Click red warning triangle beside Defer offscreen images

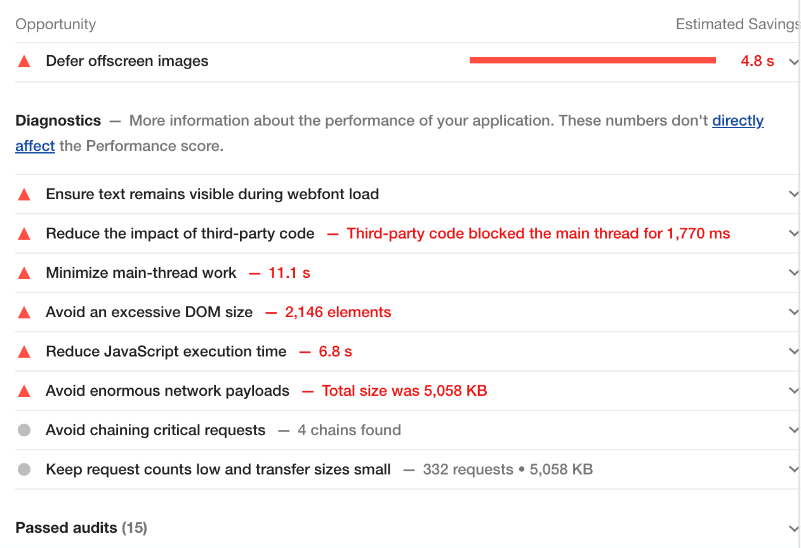24,62
